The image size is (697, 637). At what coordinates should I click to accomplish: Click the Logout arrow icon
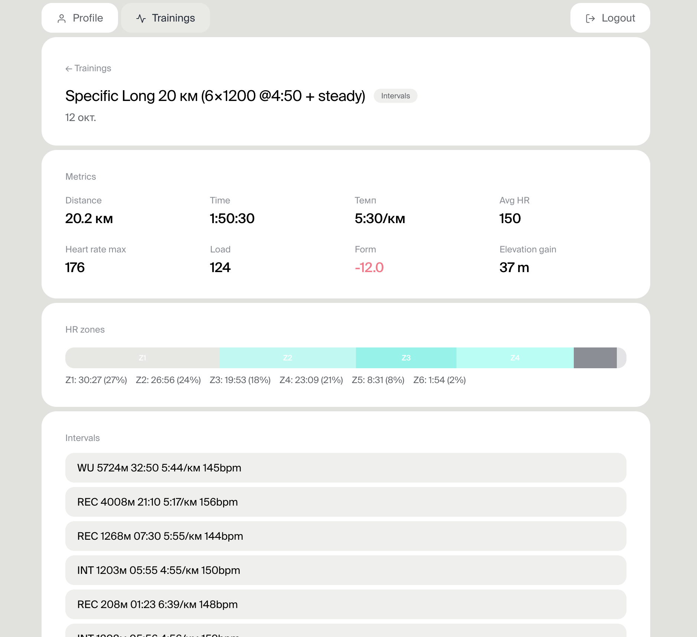[x=590, y=19]
